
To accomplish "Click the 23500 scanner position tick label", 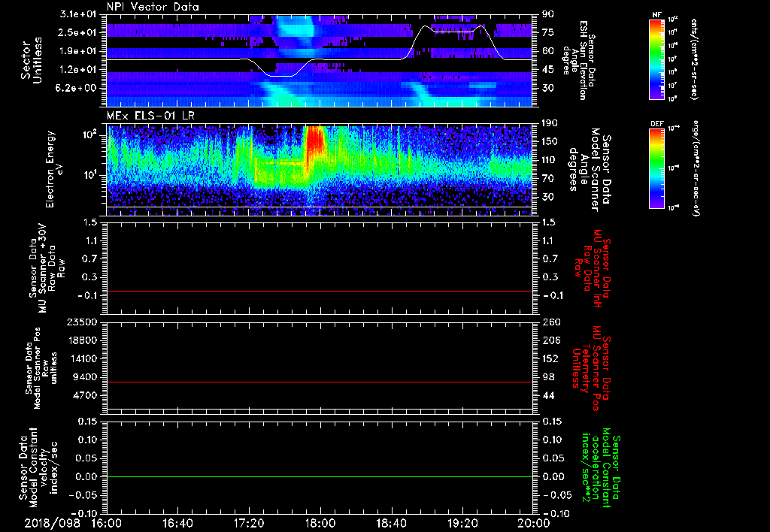I will click(x=82, y=322).
